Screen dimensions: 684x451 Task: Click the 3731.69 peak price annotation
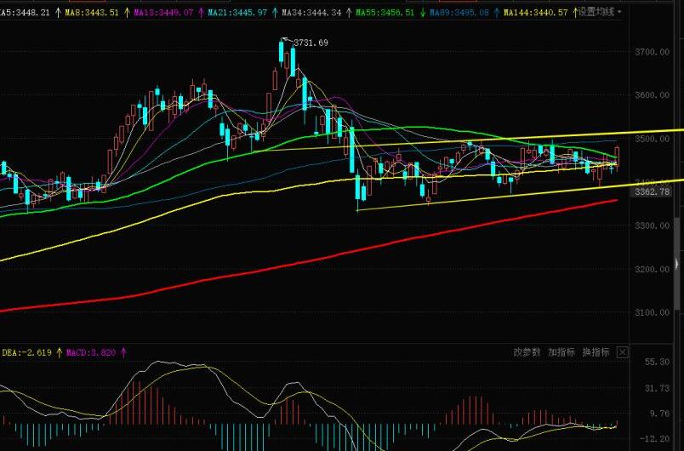tap(311, 43)
